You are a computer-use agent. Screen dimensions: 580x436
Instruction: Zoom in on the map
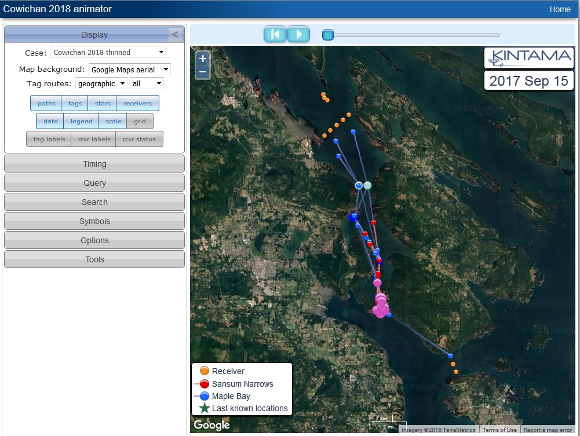[x=203, y=58]
